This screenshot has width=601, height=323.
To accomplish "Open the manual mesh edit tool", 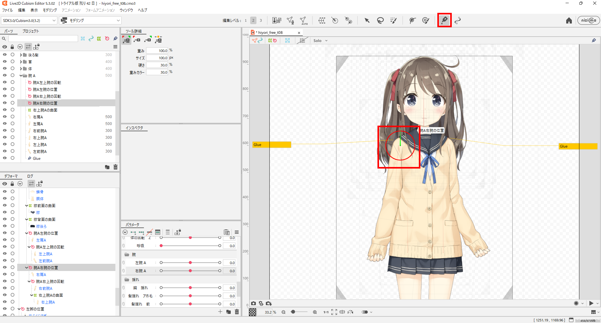I will (290, 21).
